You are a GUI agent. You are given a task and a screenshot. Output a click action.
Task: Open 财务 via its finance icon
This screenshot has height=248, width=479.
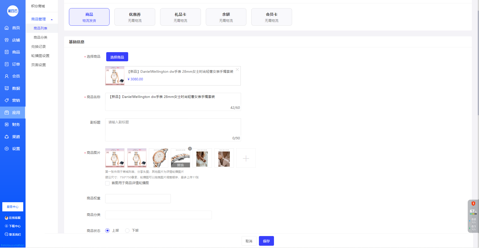point(7,125)
